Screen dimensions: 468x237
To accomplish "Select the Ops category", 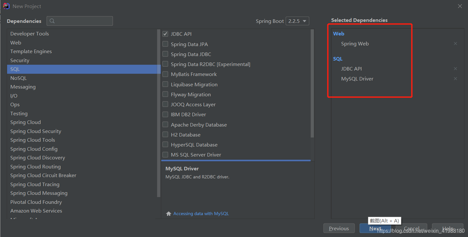I will (82, 105).
